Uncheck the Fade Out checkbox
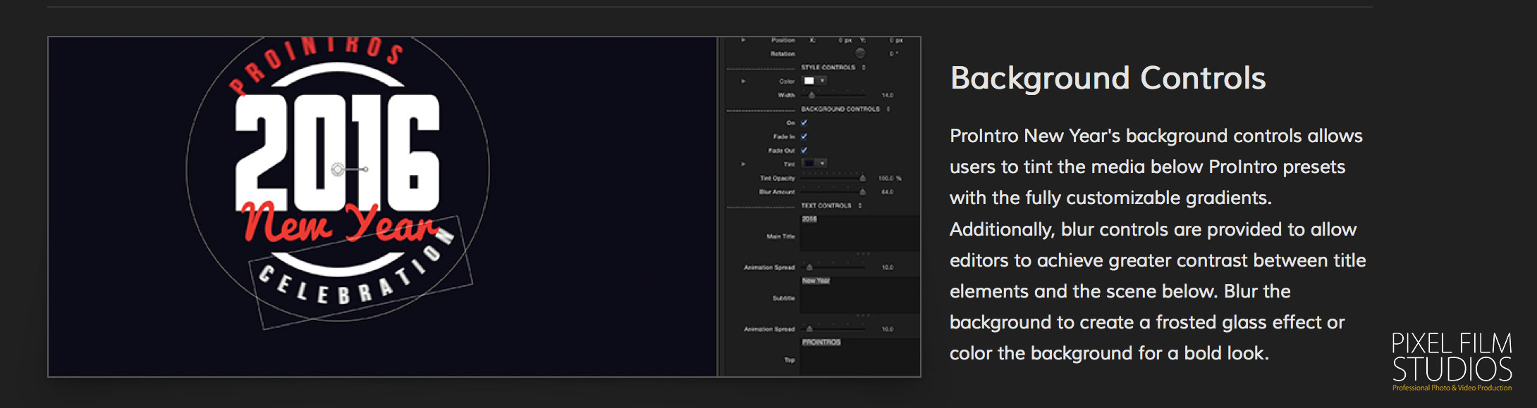This screenshot has height=408, width=1537. pos(804,151)
